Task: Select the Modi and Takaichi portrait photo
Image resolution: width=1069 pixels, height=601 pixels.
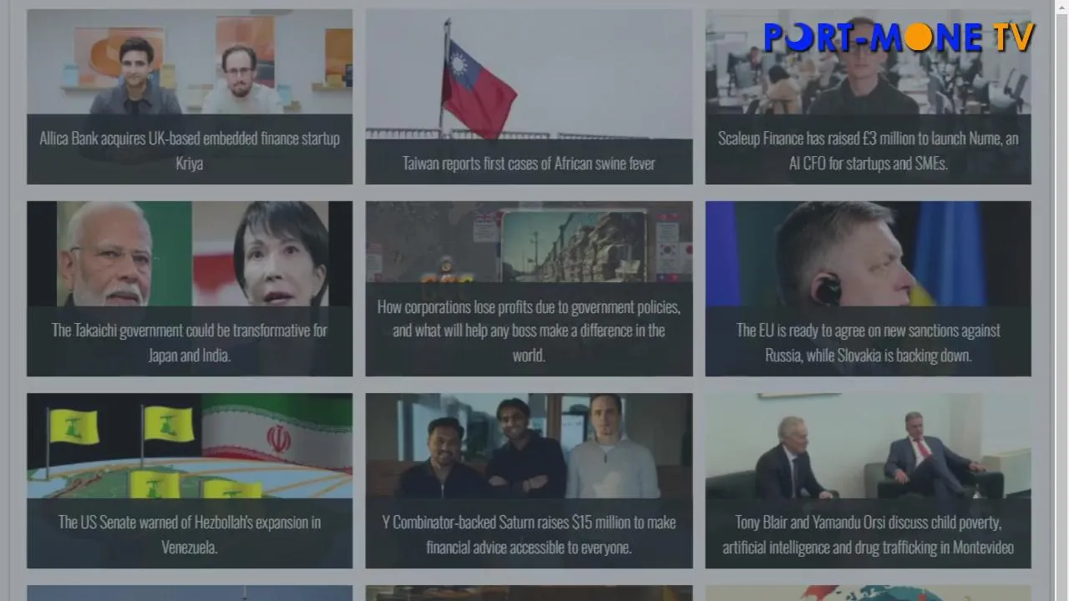Action: 190,254
